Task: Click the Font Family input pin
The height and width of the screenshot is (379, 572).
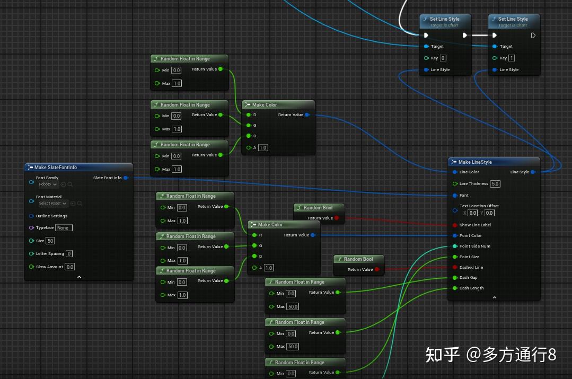Action: (x=31, y=182)
